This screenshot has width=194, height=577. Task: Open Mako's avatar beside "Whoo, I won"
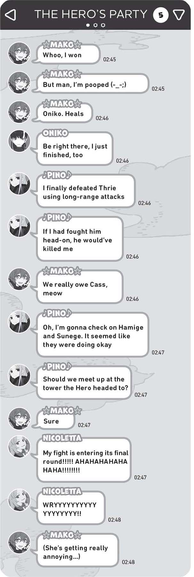point(19,53)
